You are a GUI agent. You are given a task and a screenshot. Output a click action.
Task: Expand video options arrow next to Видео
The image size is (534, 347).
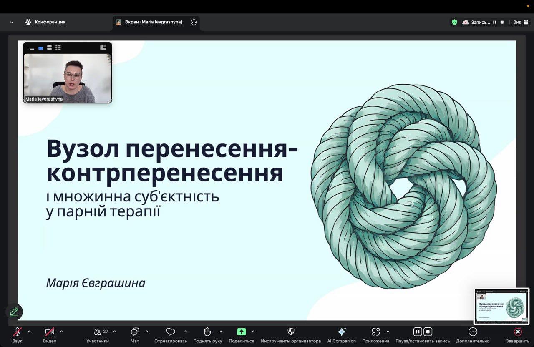(x=61, y=332)
